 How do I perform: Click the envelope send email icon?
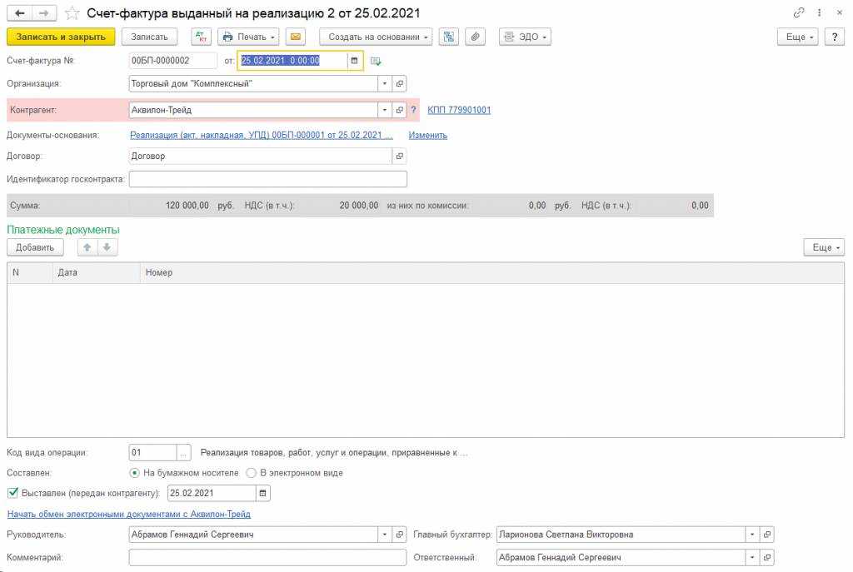pos(295,37)
